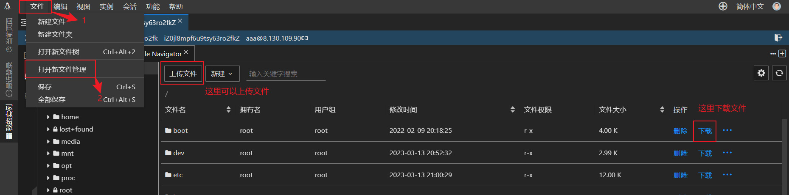Open the 编辑 menu

point(60,6)
